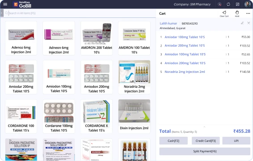Expand the cart total details chevron
Screen dimensions: 253x161
point(204,127)
